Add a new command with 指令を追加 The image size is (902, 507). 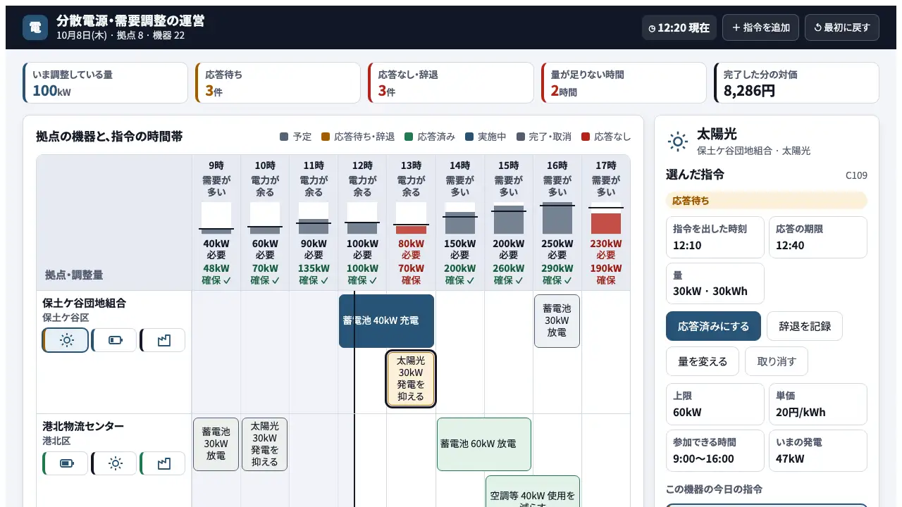pyautogui.click(x=760, y=27)
